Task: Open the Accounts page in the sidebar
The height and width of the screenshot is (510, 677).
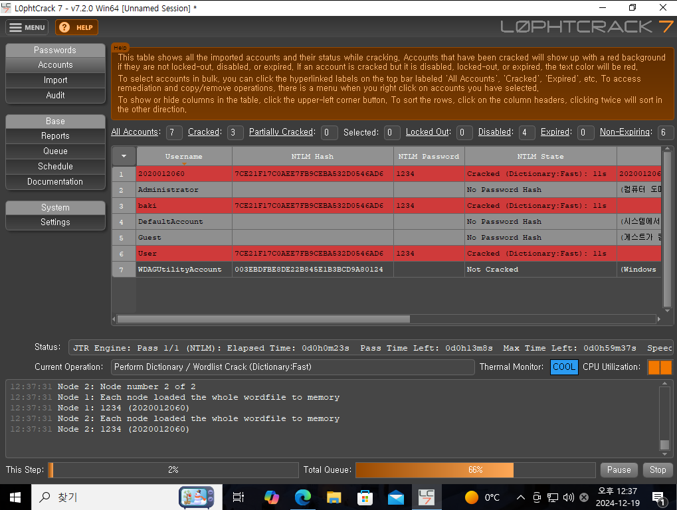Action: [55, 64]
